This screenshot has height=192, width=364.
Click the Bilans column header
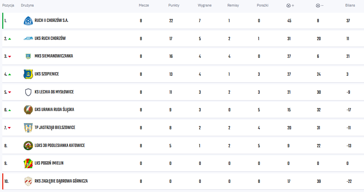click(350, 5)
